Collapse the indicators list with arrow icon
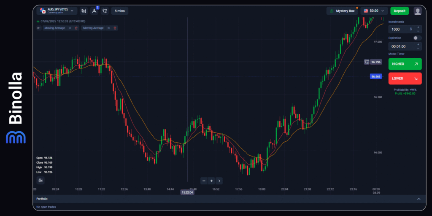 pos(39,28)
